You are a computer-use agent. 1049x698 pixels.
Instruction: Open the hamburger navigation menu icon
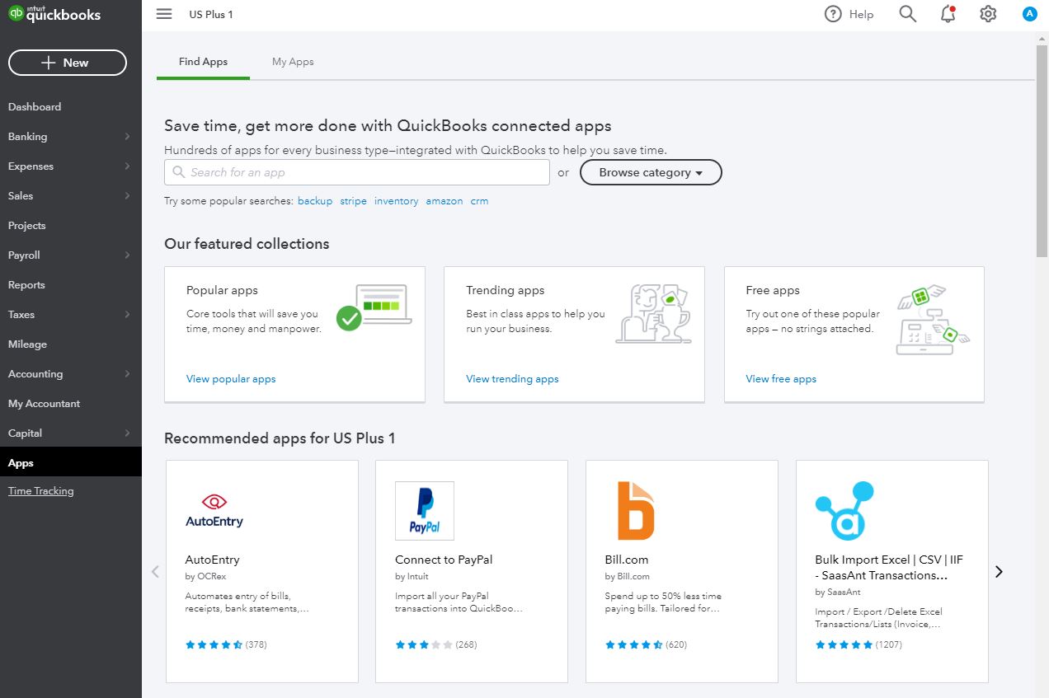tap(164, 14)
